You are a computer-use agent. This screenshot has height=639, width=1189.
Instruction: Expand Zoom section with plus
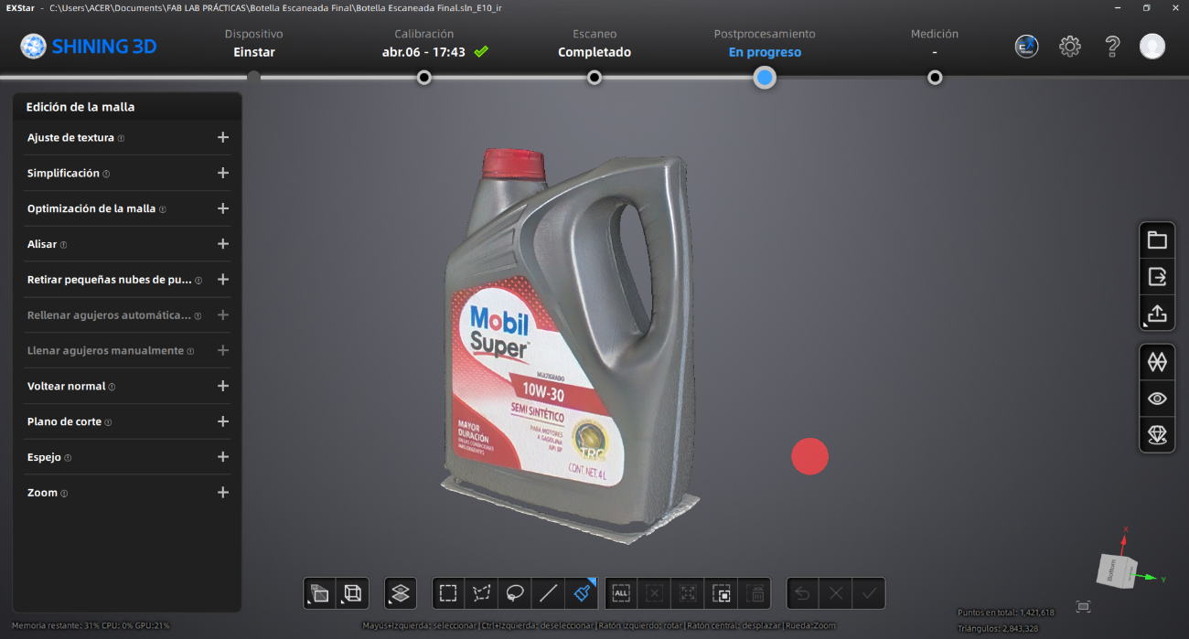click(222, 492)
